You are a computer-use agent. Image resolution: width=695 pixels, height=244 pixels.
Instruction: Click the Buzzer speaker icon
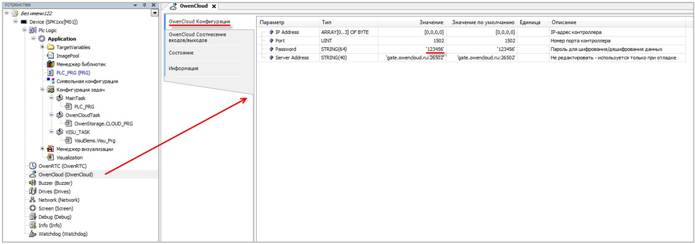32,183
